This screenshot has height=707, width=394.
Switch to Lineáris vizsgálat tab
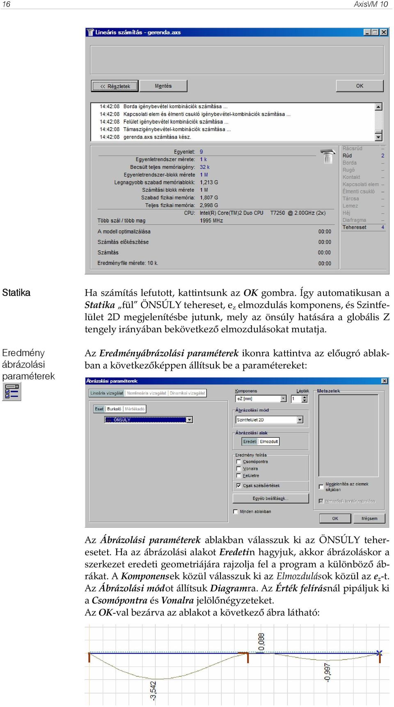point(107,393)
